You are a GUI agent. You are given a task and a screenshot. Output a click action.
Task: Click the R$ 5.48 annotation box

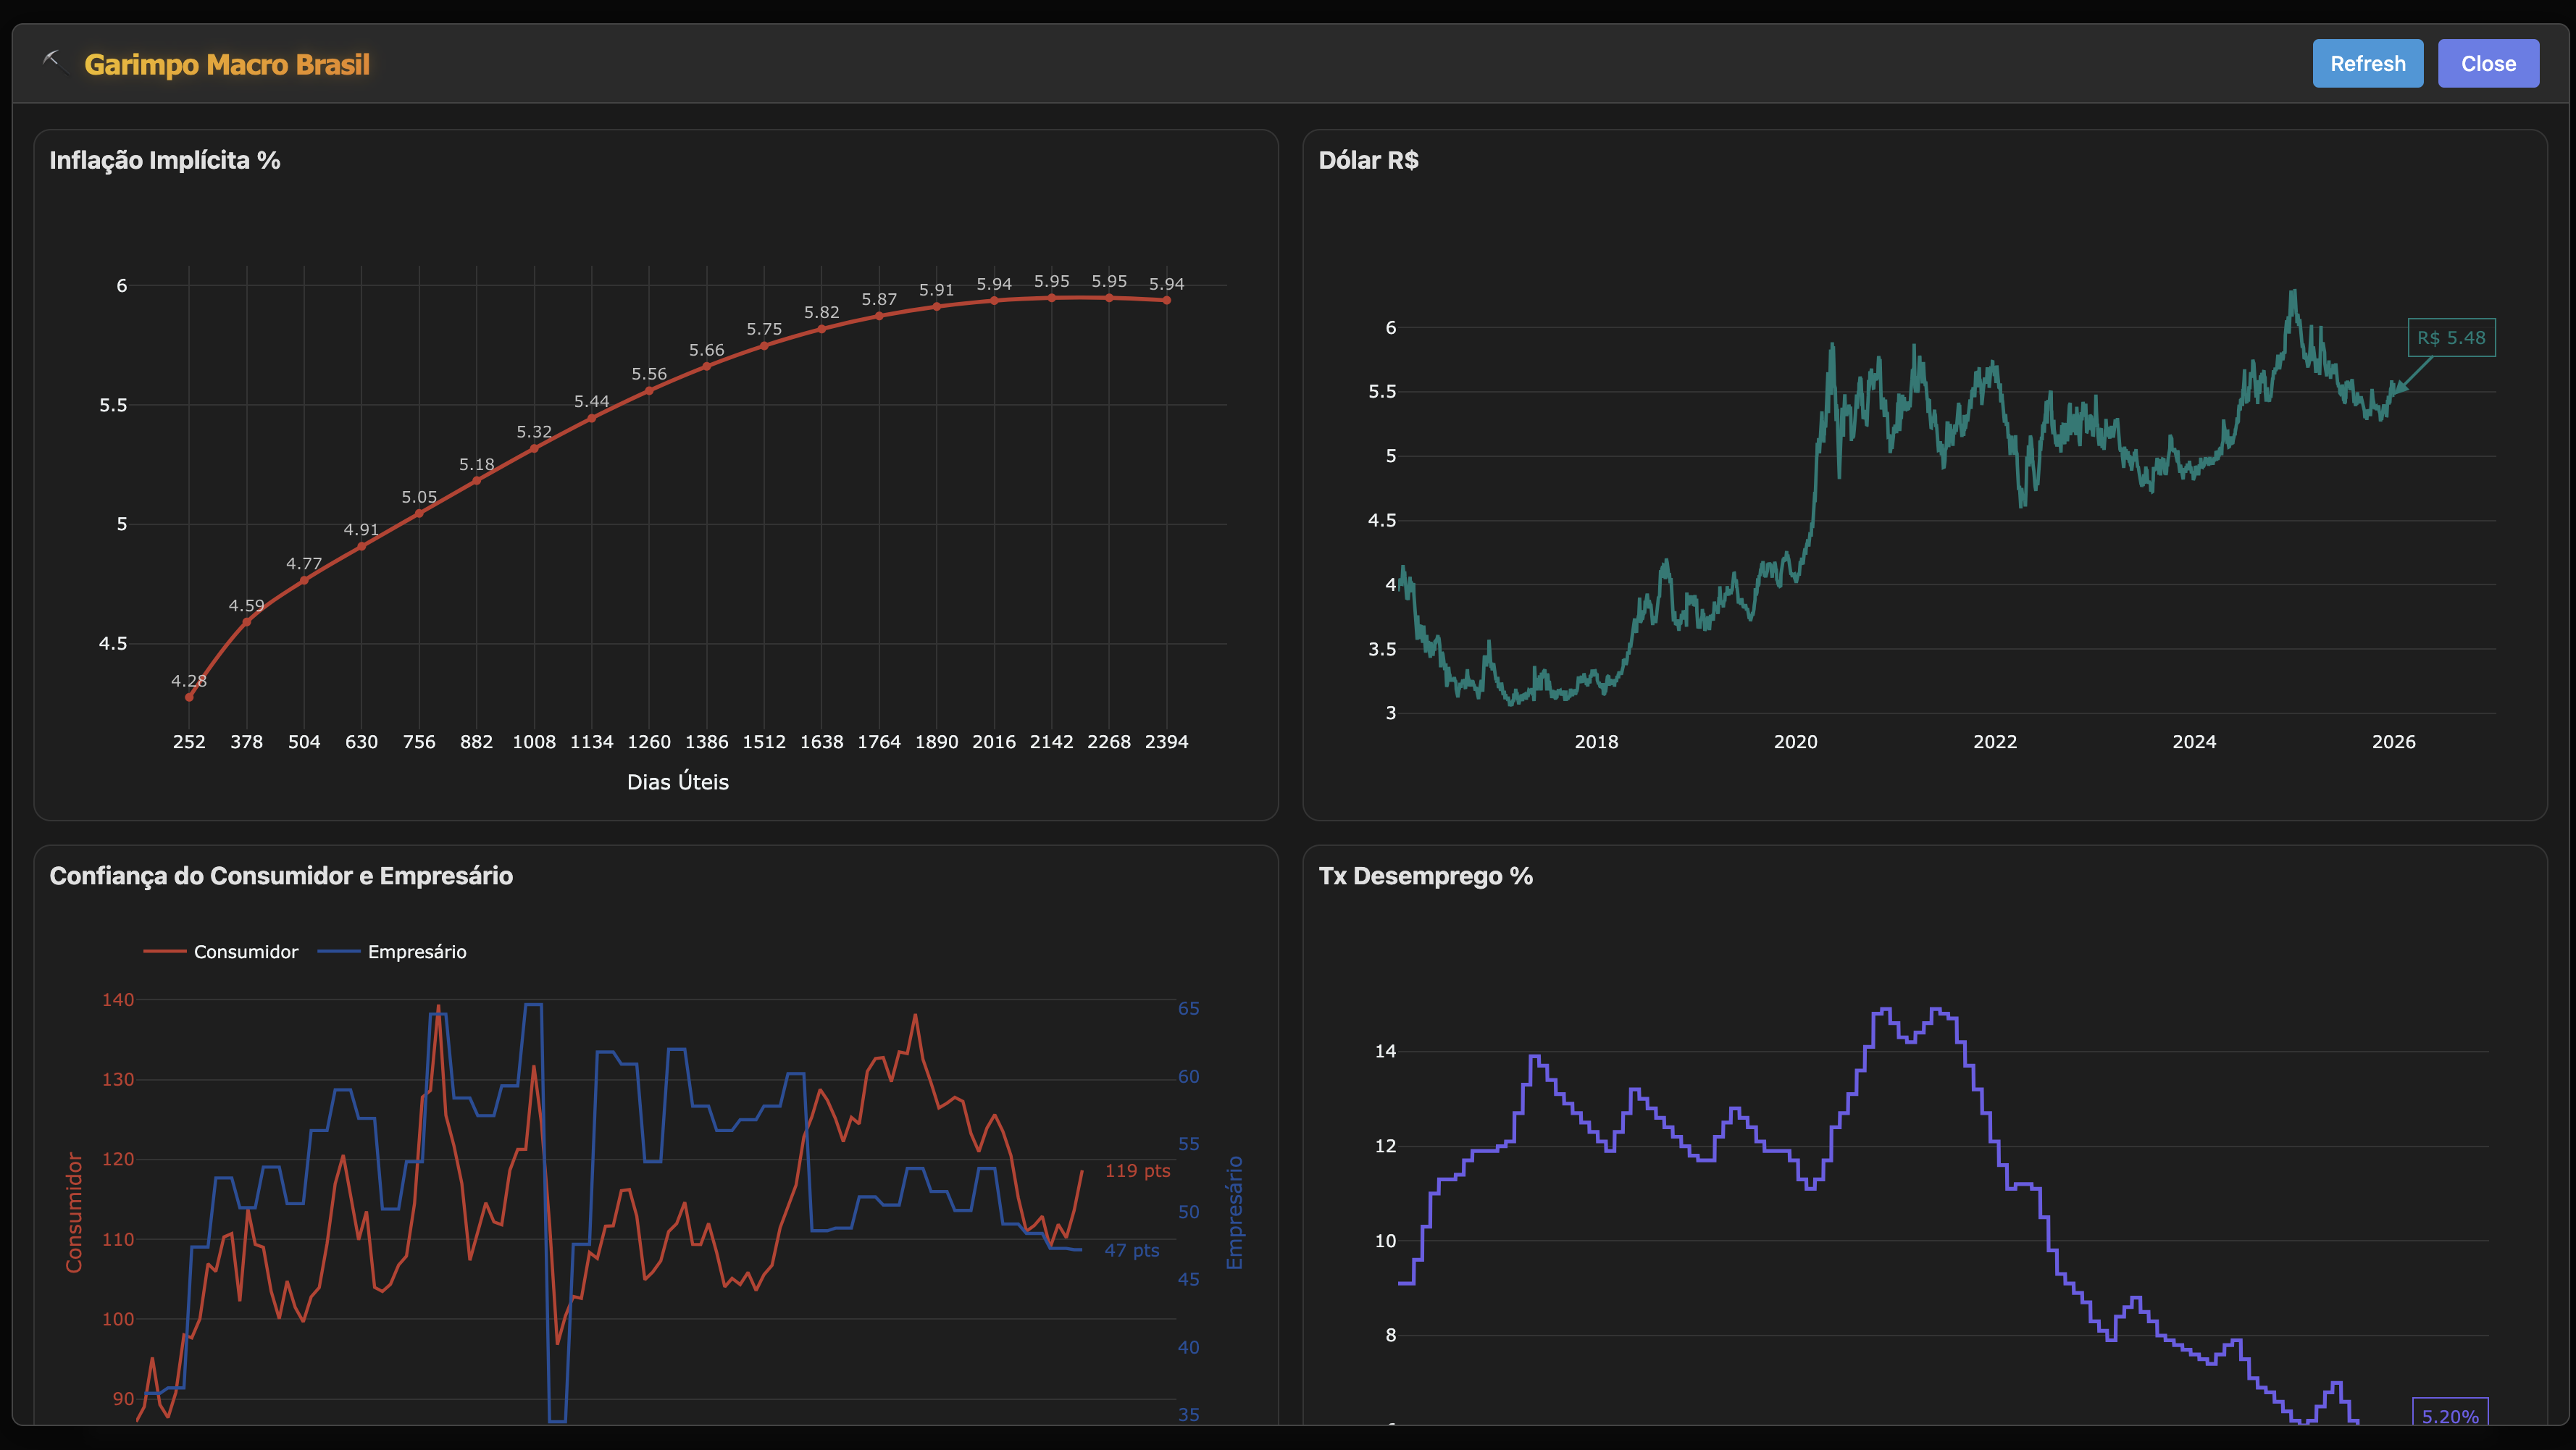pyautogui.click(x=2451, y=338)
